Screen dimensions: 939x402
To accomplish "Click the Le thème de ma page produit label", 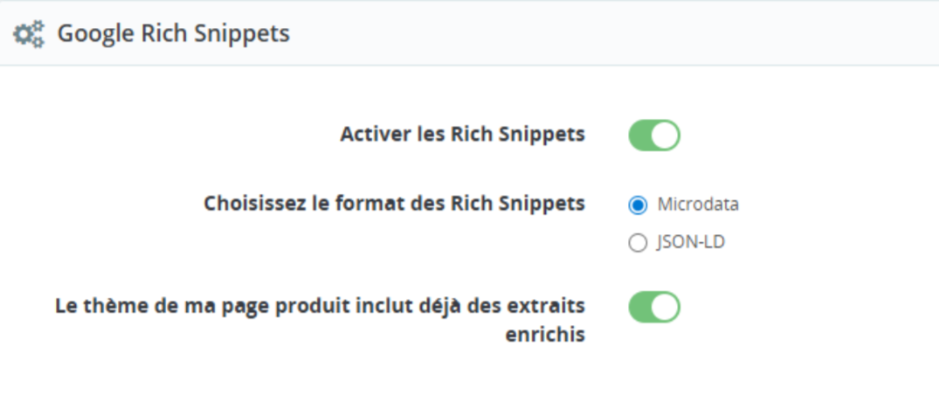I will coord(320,306).
